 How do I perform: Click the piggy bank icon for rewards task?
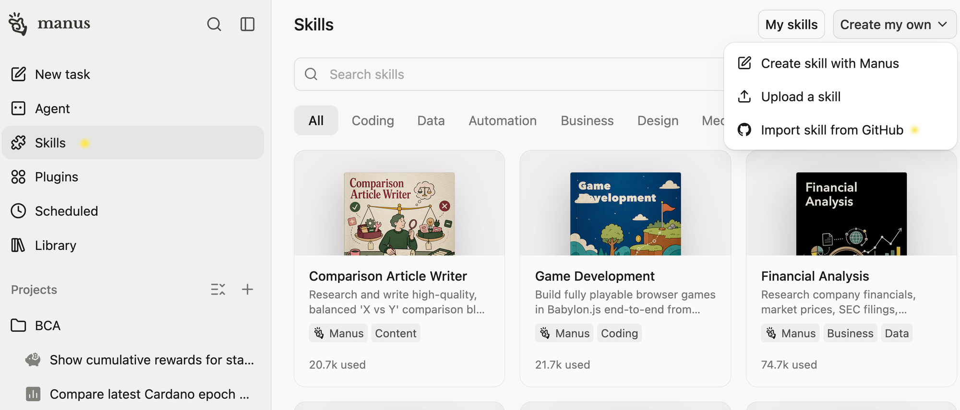click(x=33, y=360)
